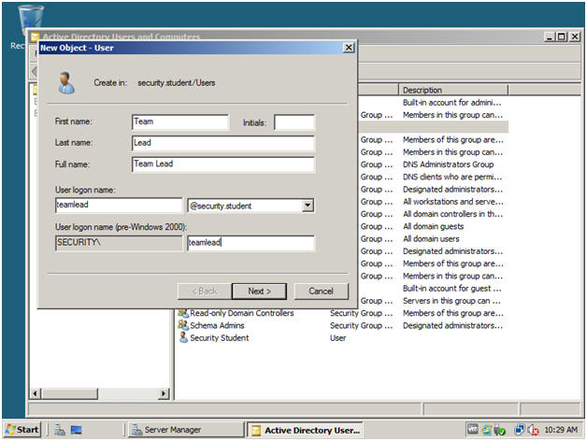This screenshot has width=587, height=441.
Task: Click the Server Manager quick launch icon
Action: pyautogui.click(x=60, y=430)
